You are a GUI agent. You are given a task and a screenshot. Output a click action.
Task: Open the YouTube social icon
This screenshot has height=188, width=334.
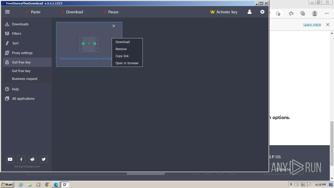tap(10, 159)
